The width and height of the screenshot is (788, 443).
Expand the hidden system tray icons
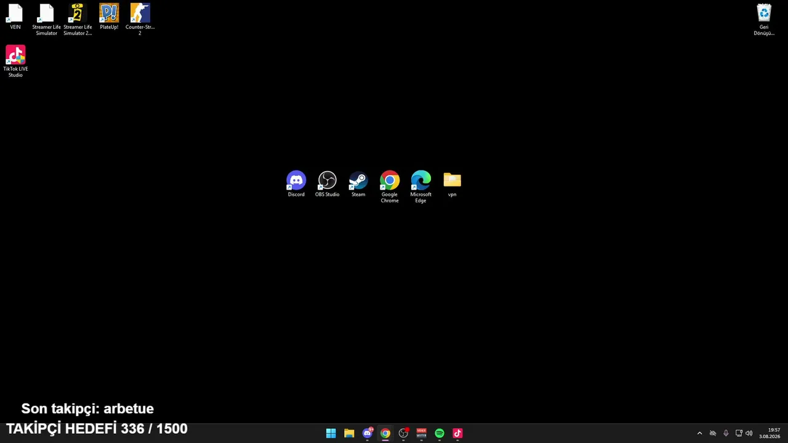pos(699,433)
